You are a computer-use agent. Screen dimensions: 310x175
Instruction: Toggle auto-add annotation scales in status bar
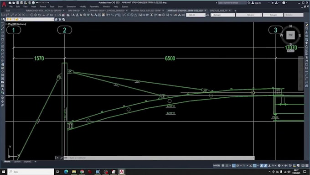[265, 166]
